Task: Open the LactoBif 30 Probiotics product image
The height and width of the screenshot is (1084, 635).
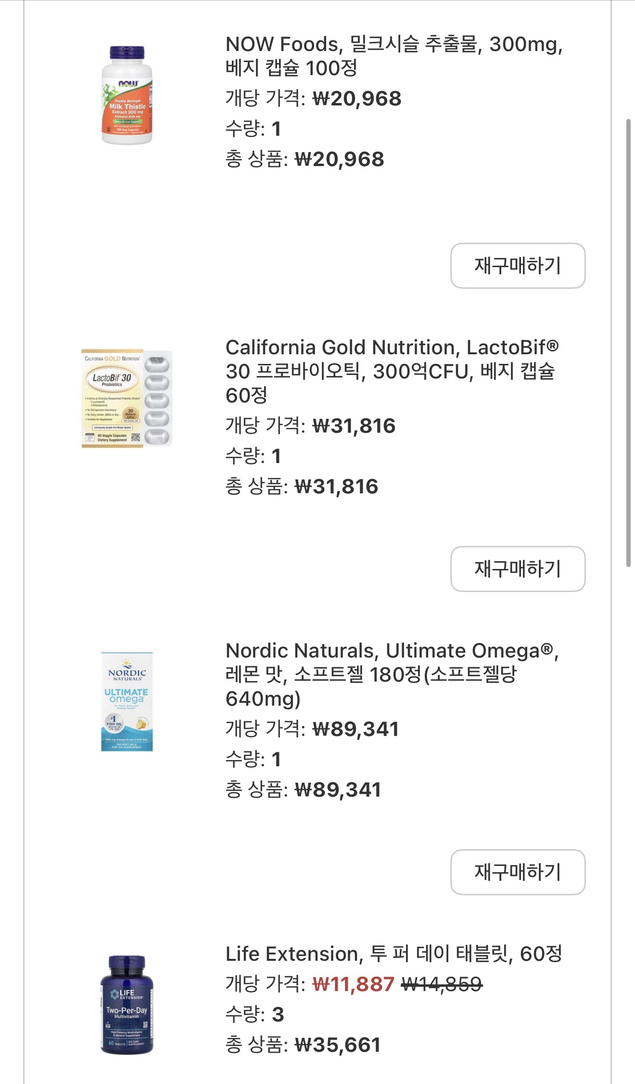Action: pyautogui.click(x=127, y=398)
